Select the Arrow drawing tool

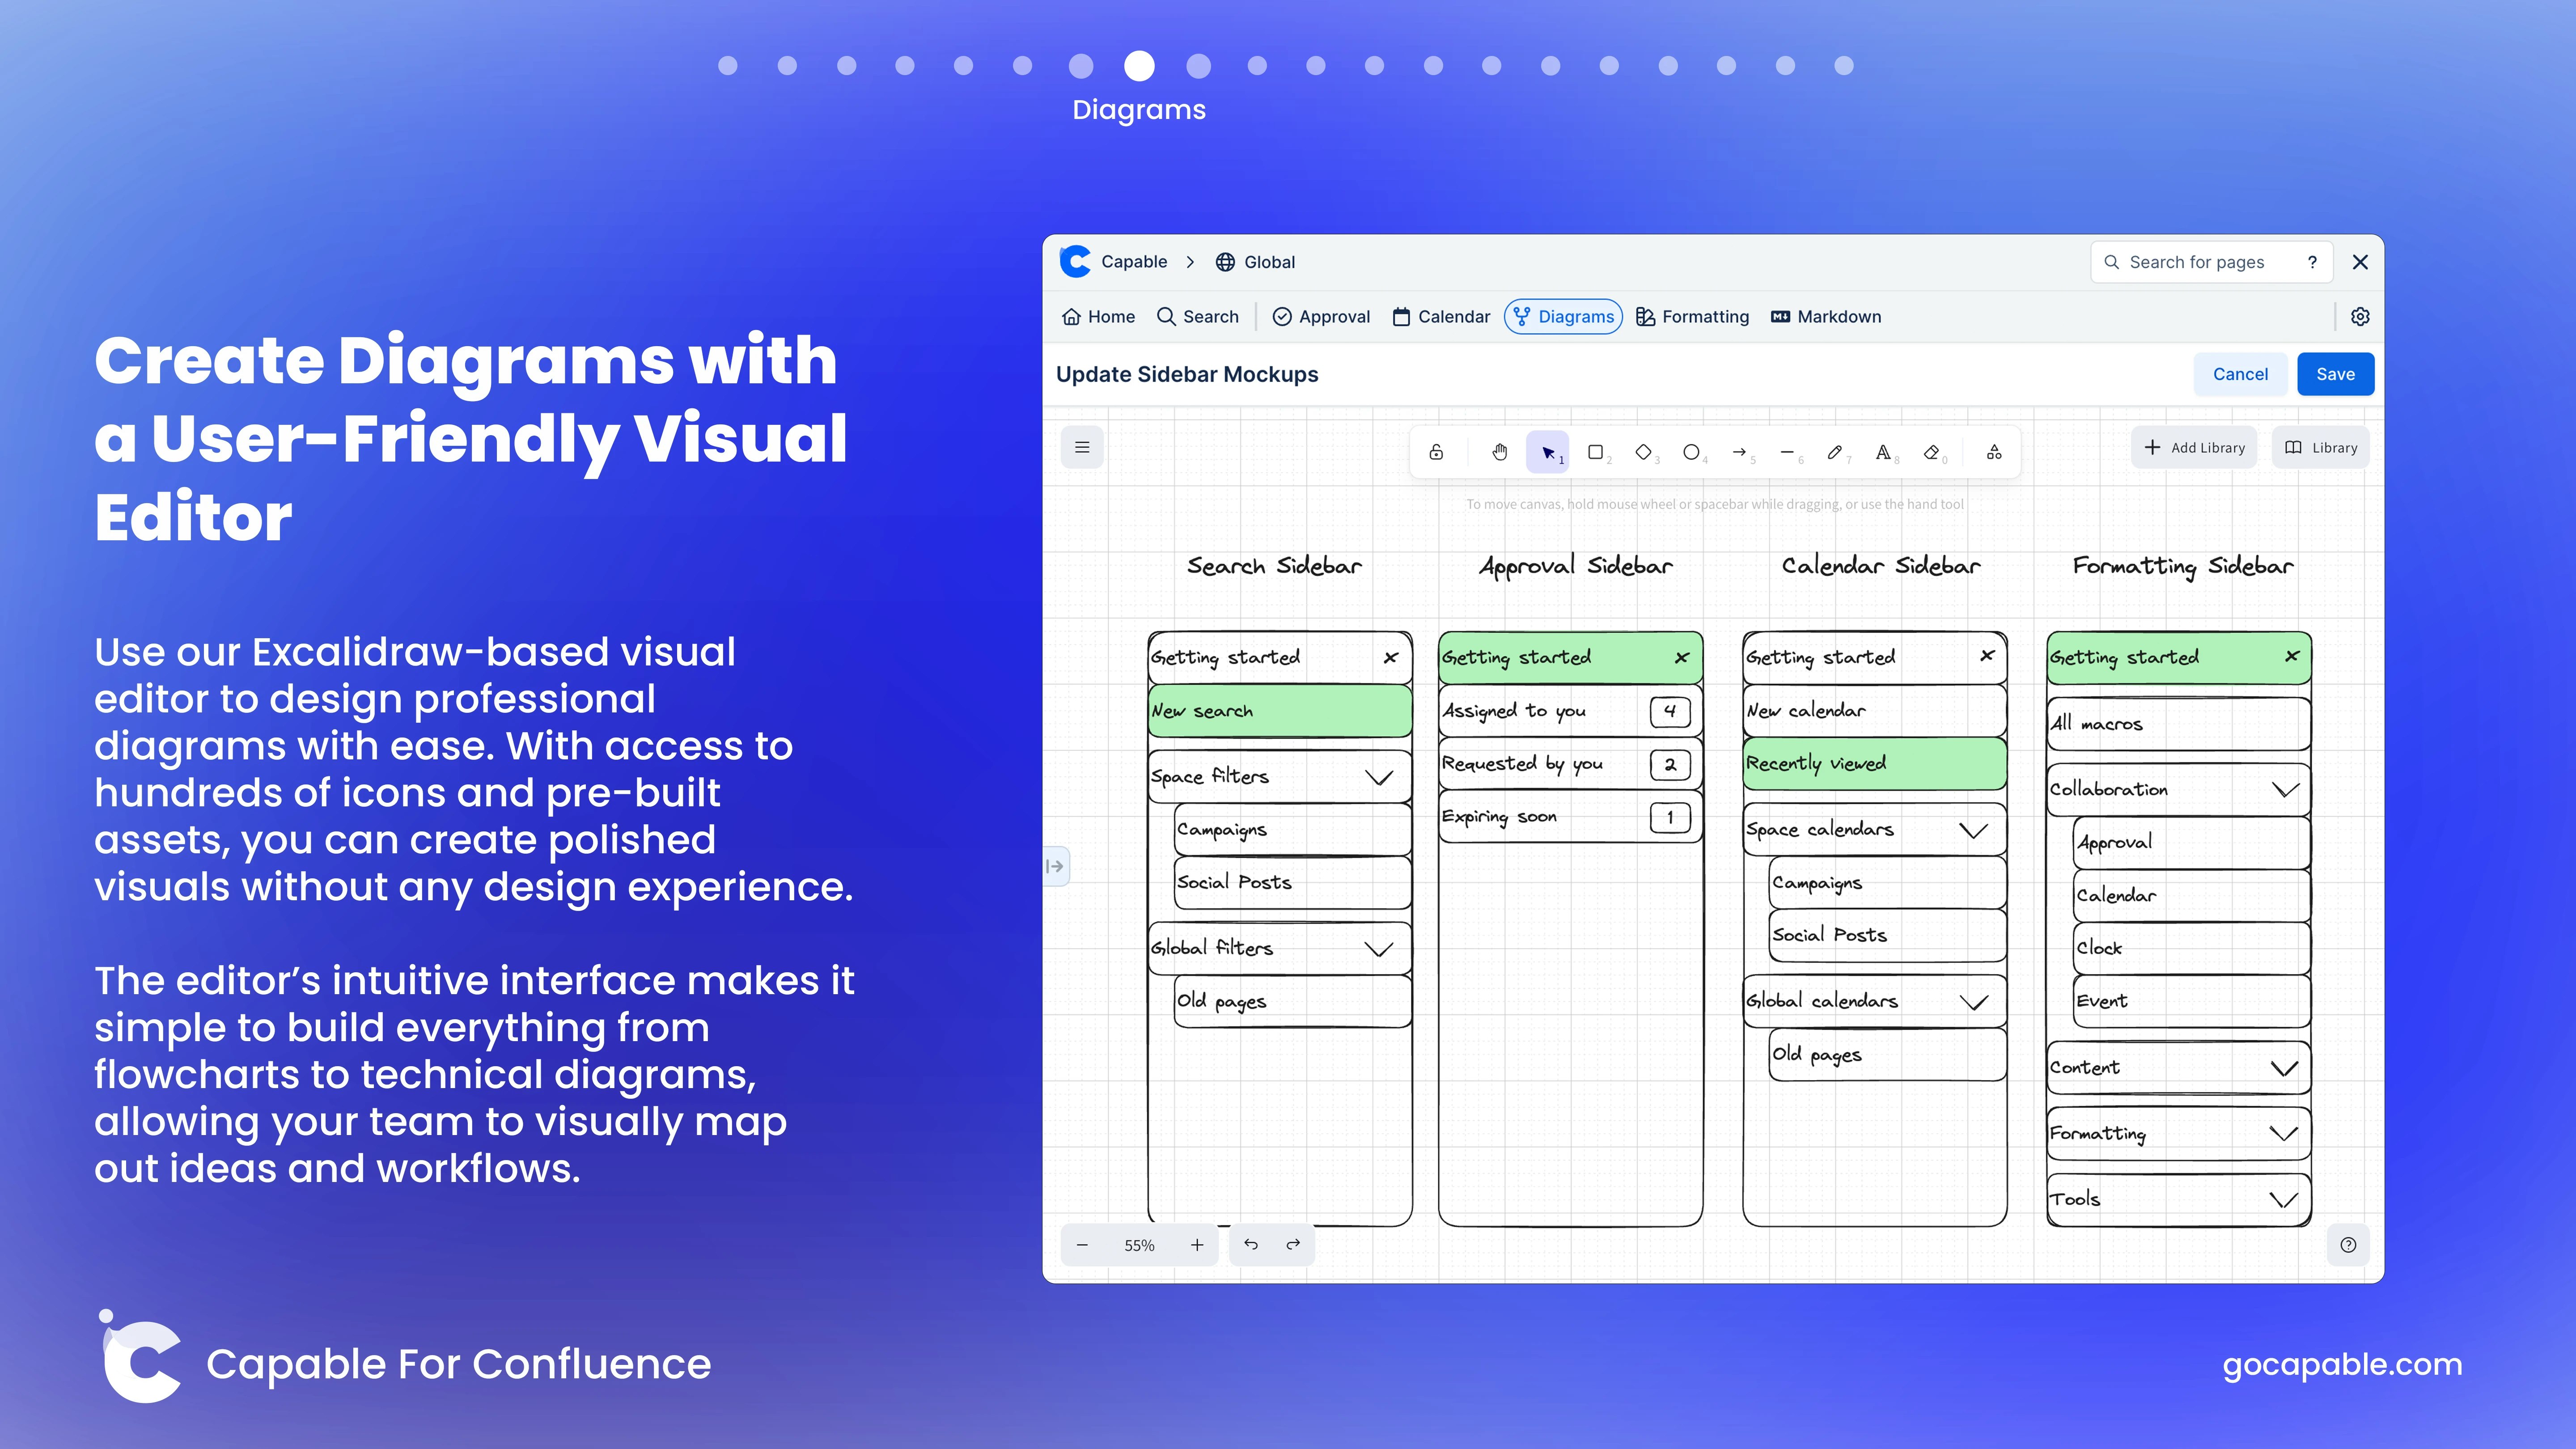pyautogui.click(x=1740, y=452)
